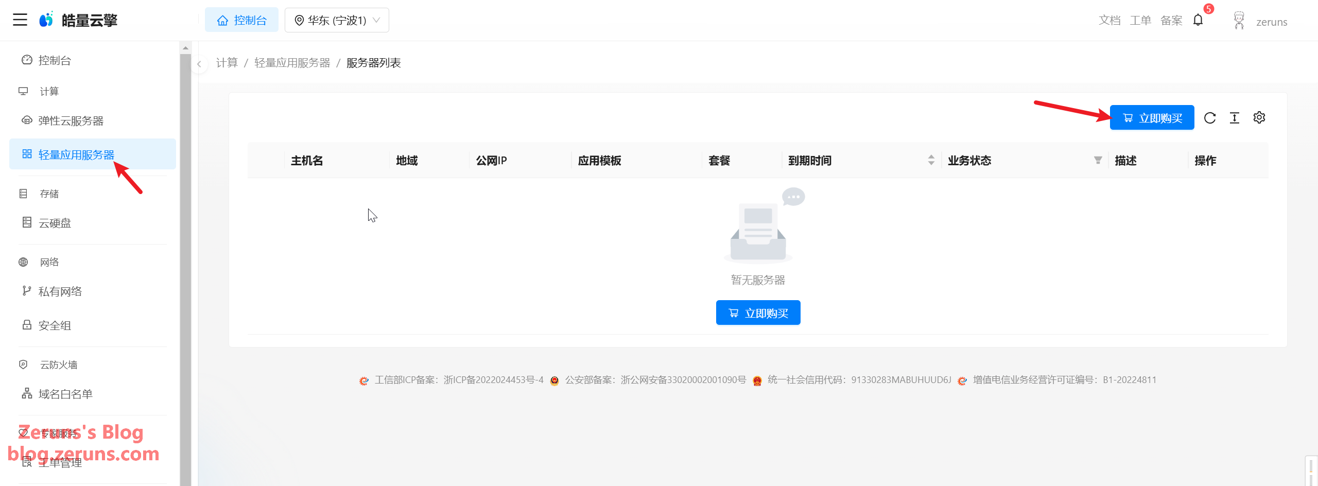The height and width of the screenshot is (486, 1318).
Task: Open the 文档 link
Action: 1109,20
